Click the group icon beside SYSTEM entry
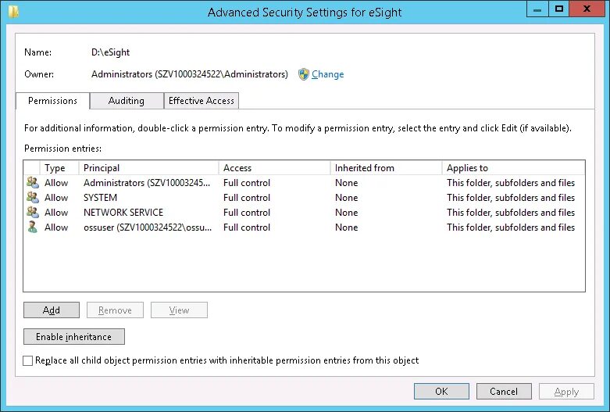 click(32, 198)
